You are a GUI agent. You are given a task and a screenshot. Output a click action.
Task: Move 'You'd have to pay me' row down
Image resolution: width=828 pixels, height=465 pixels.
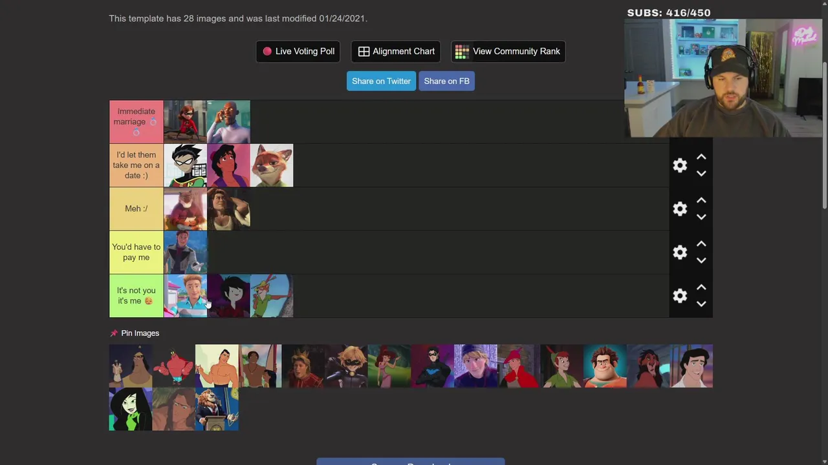[701, 260]
